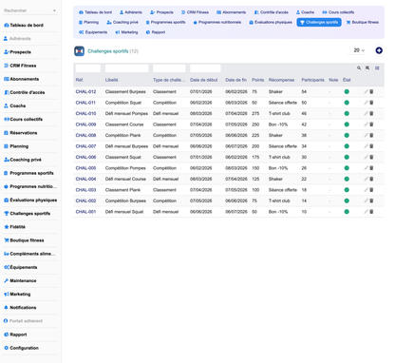
Task: Click the search magnifier icon in table header
Action: point(359,68)
